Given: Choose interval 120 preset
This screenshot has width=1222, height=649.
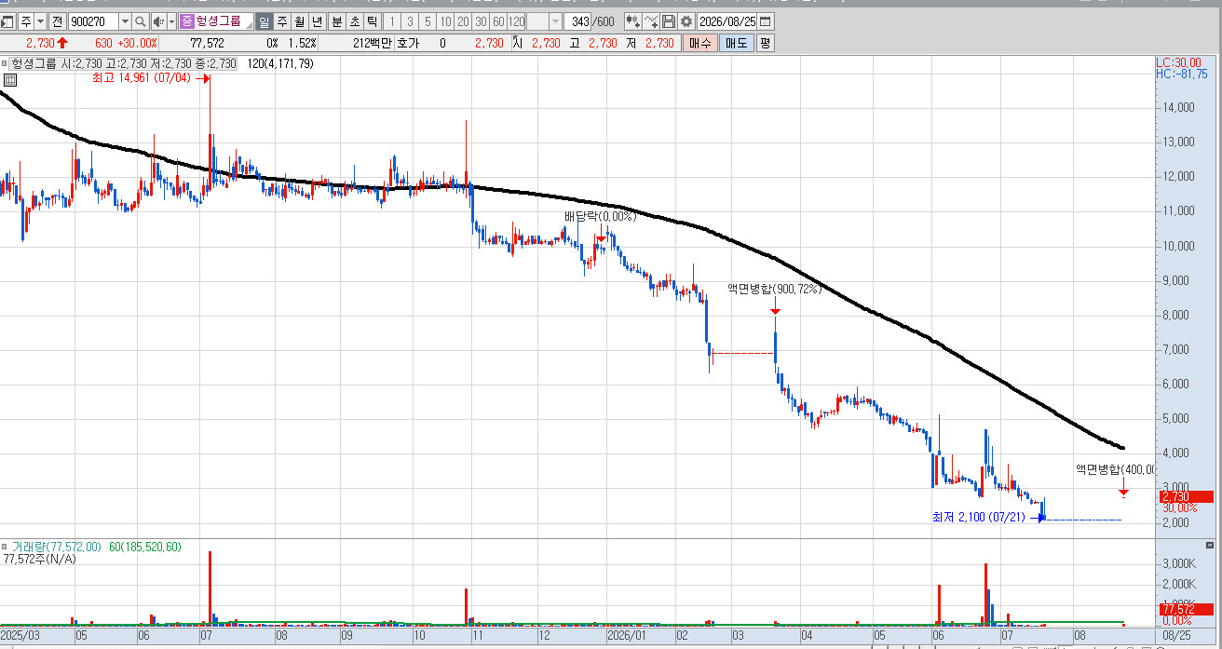Looking at the screenshot, I should click(516, 21).
